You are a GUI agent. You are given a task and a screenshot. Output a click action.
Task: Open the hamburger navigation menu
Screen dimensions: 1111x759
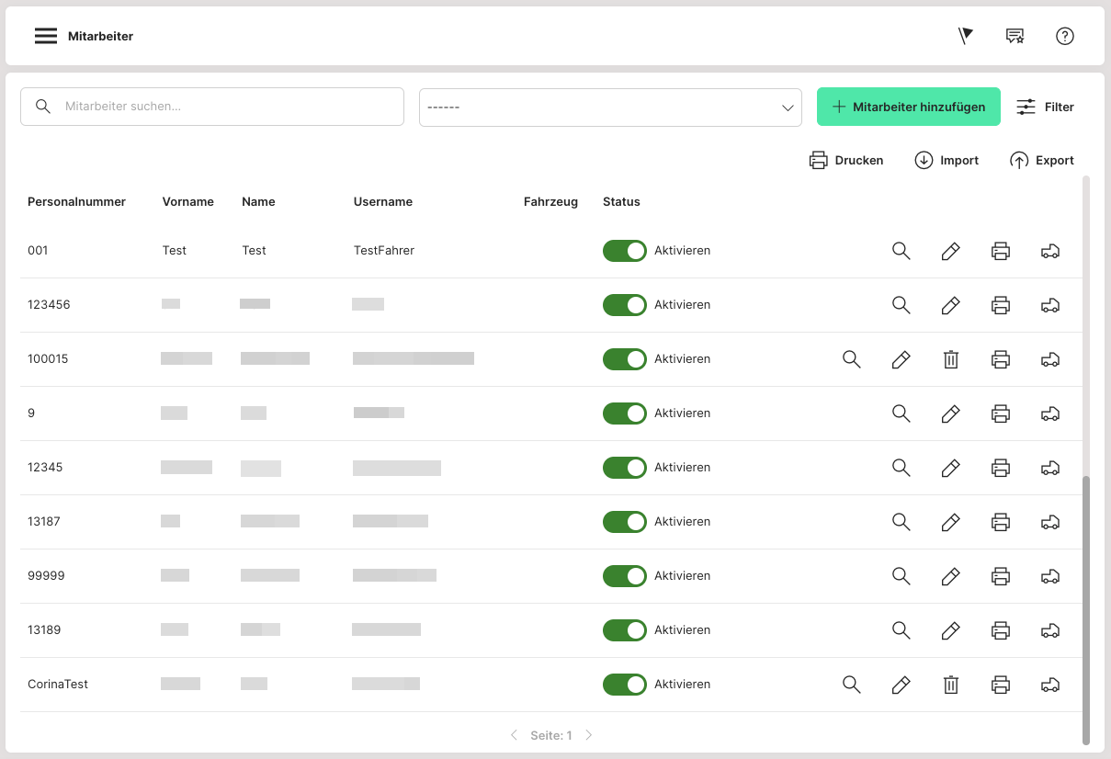(46, 36)
